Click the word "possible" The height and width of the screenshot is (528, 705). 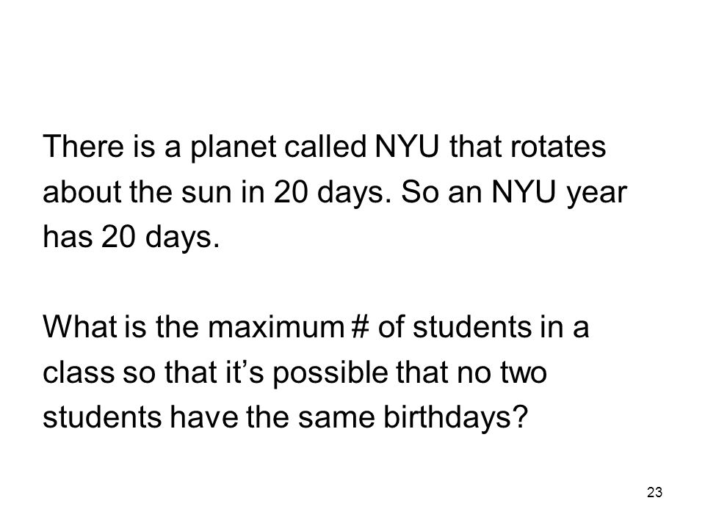coord(331,373)
